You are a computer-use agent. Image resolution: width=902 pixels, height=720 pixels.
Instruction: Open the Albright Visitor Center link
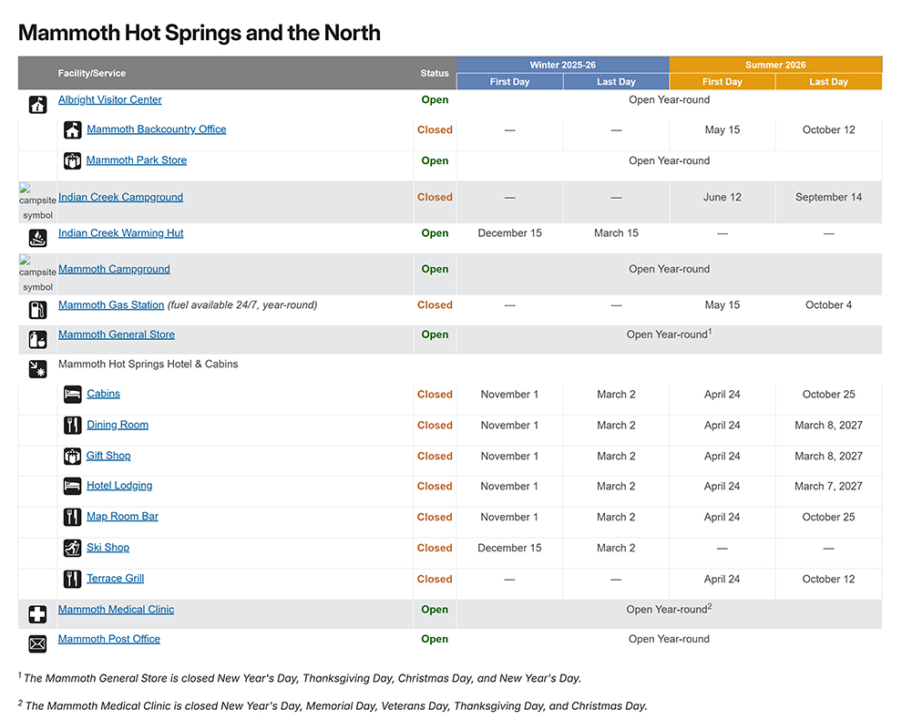[109, 100]
